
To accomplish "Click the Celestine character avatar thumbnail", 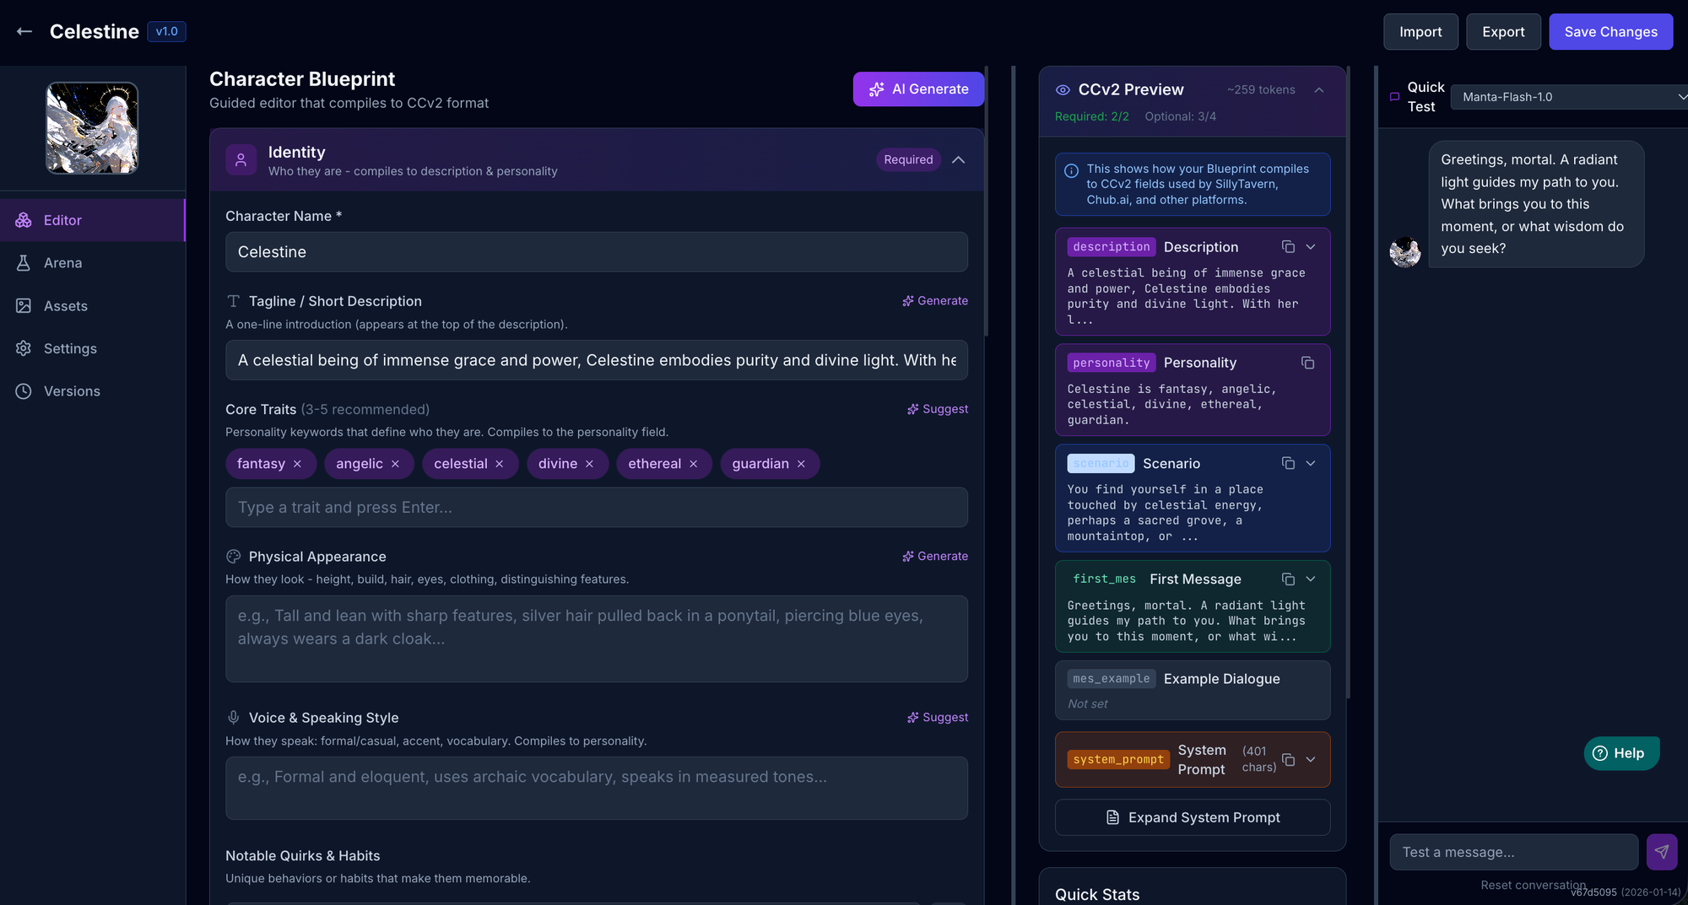I will point(92,128).
